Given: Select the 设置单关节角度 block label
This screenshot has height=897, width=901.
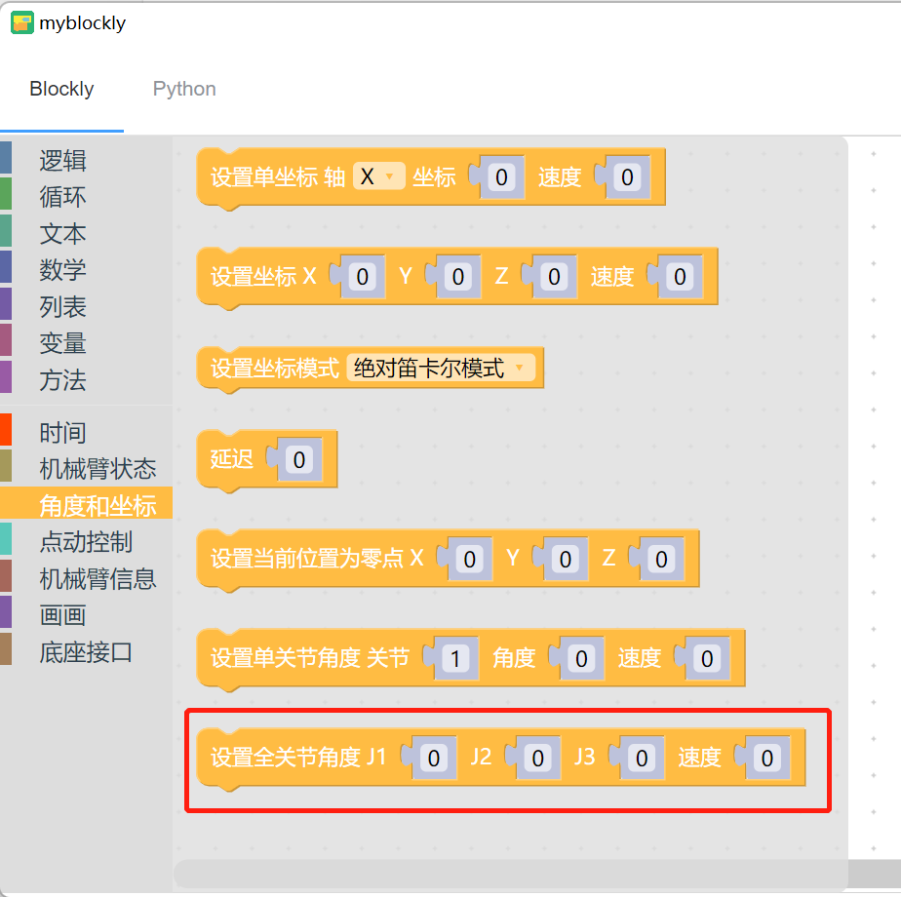Looking at the screenshot, I should click(285, 658).
